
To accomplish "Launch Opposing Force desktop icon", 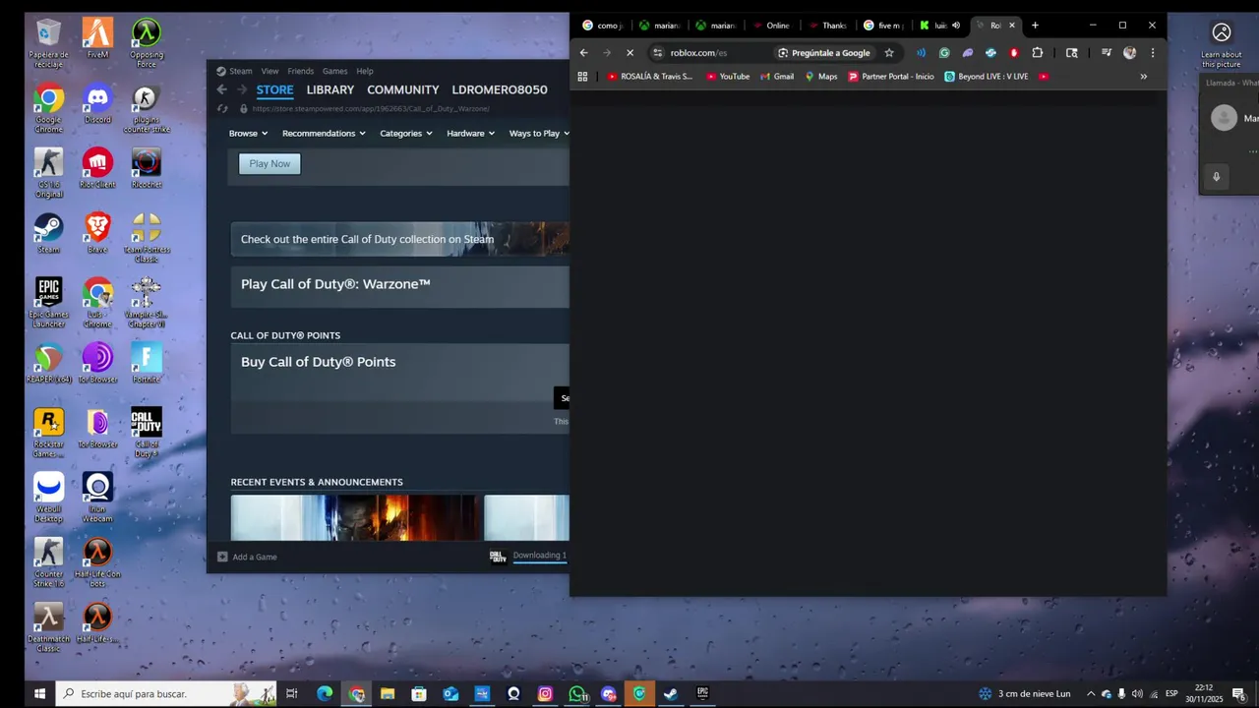I will [146, 43].
